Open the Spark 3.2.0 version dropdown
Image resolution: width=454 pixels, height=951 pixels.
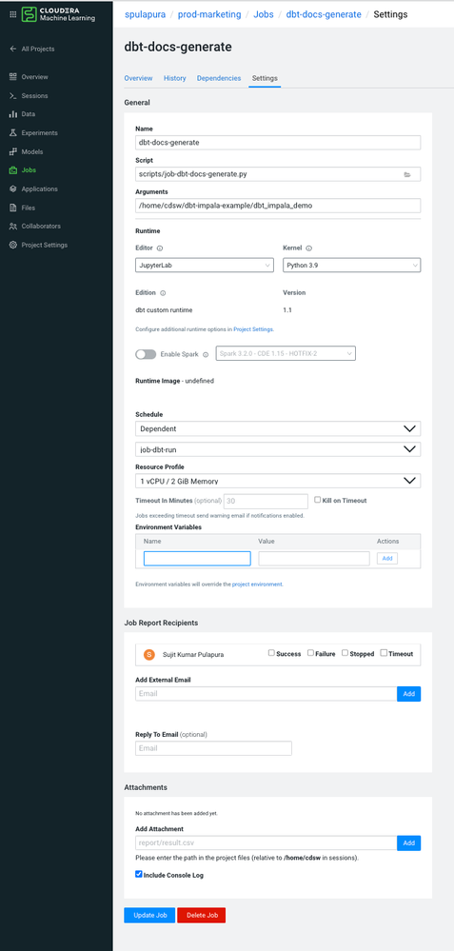[286, 353]
